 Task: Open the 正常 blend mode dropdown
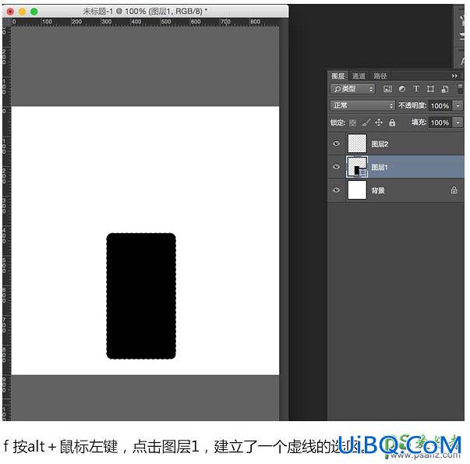coord(362,105)
